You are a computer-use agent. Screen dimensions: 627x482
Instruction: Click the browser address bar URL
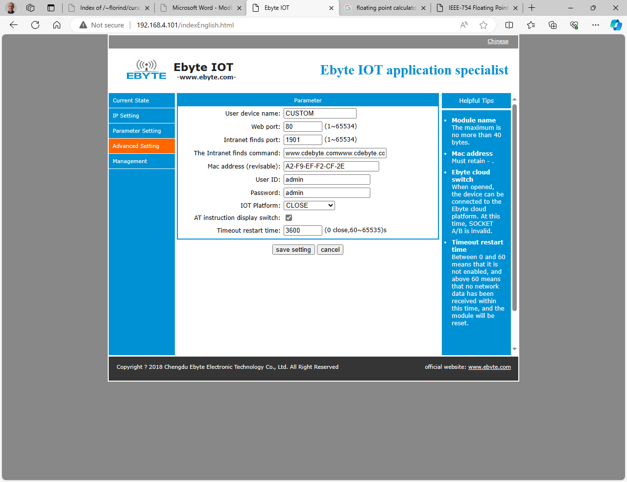point(185,25)
